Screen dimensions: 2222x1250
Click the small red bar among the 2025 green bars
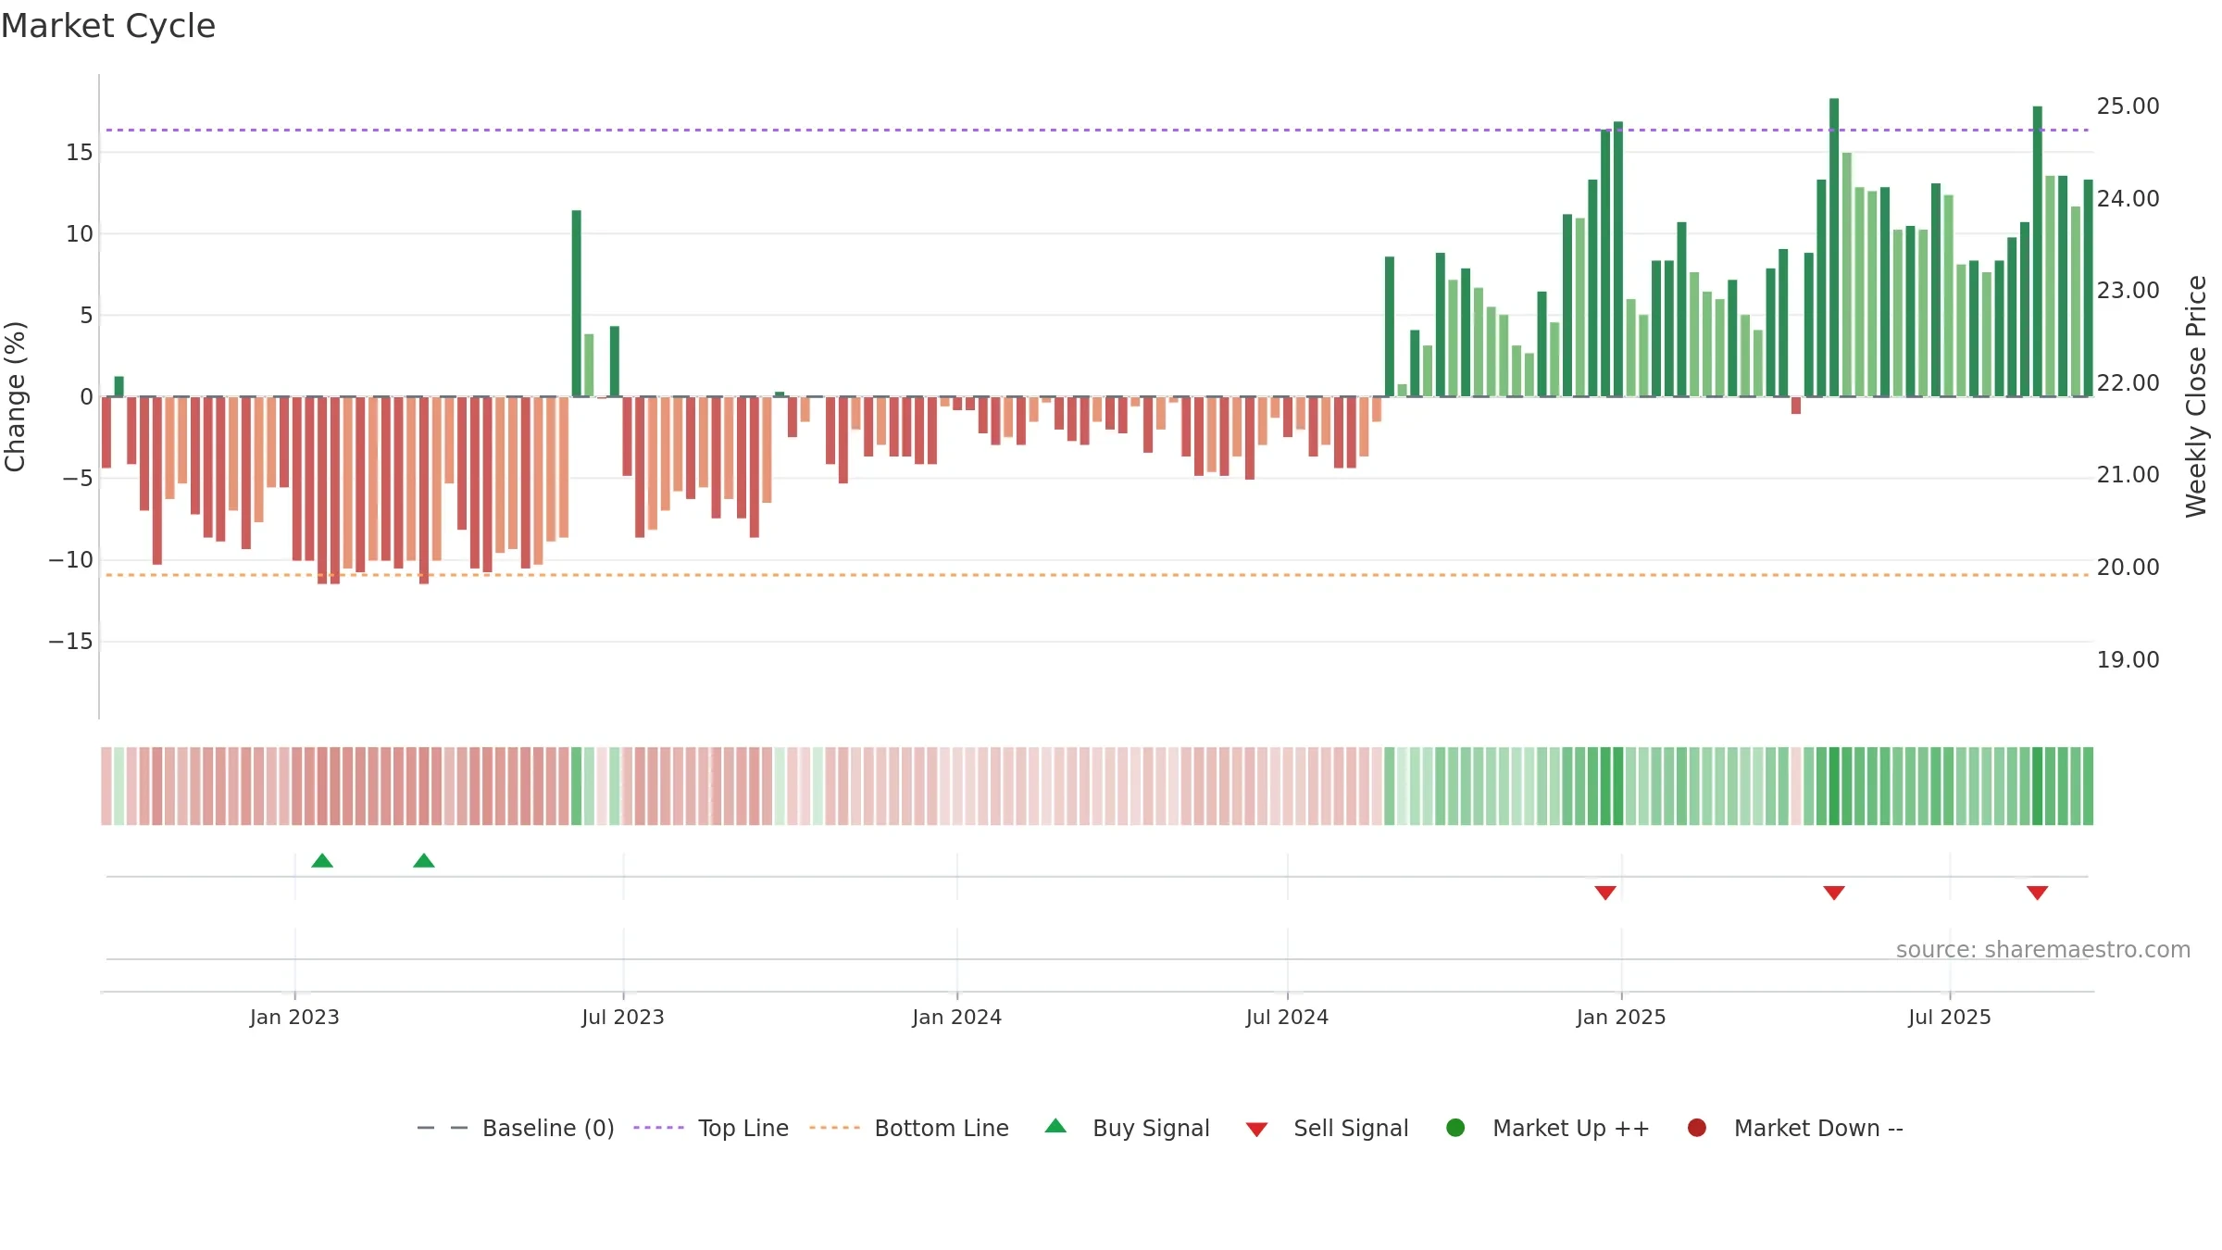pyautogui.click(x=1796, y=406)
